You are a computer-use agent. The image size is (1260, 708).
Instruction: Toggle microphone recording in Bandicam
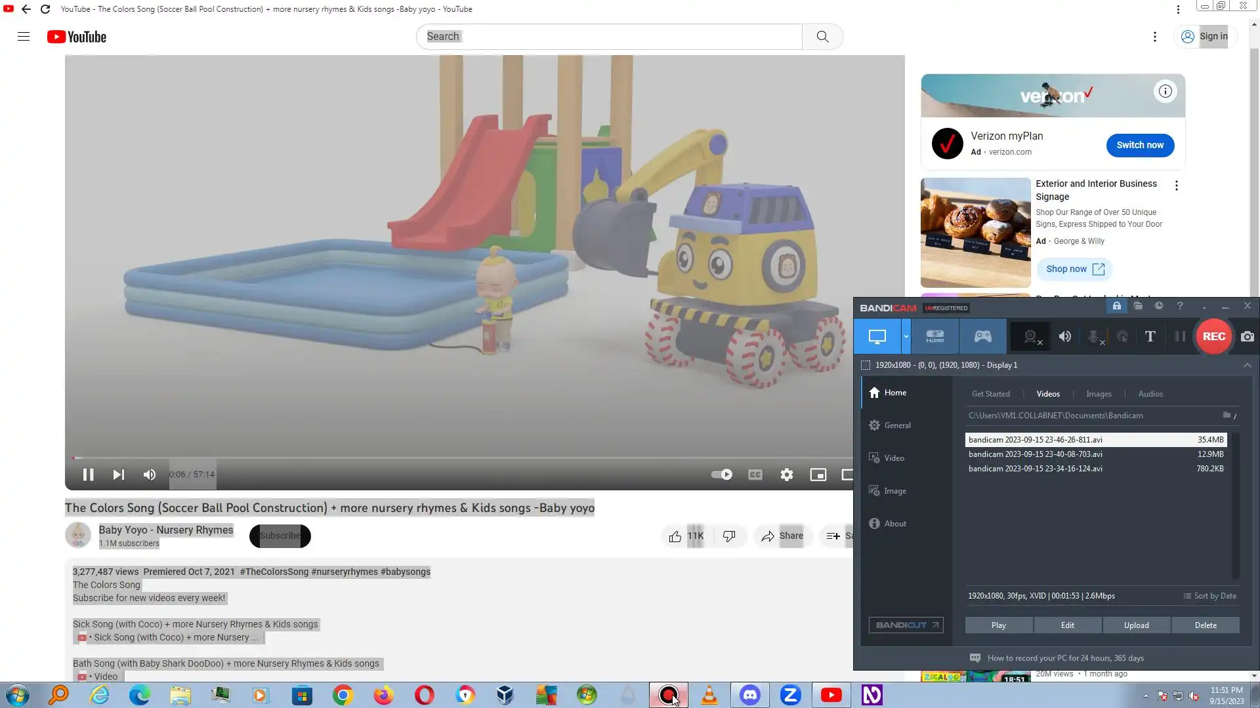(1095, 336)
